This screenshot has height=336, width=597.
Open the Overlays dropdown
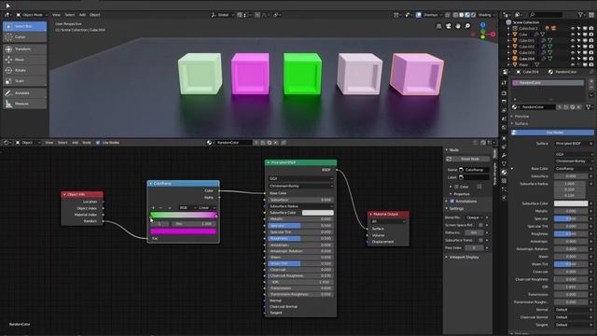pos(432,15)
